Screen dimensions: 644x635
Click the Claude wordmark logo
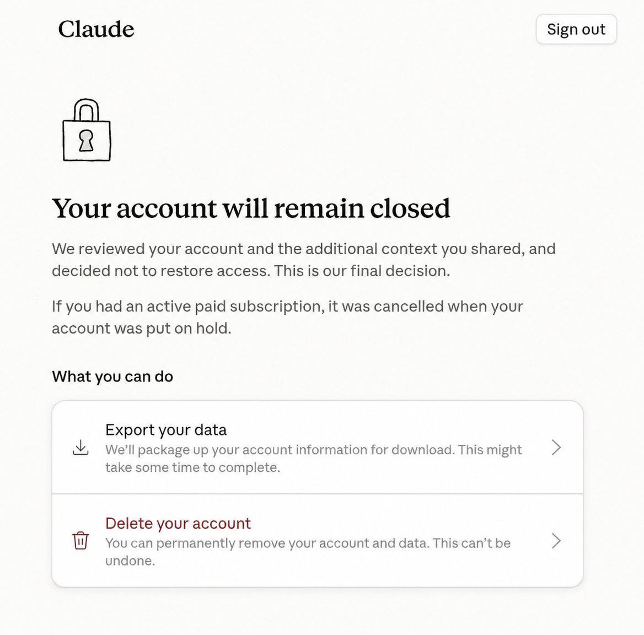click(96, 29)
